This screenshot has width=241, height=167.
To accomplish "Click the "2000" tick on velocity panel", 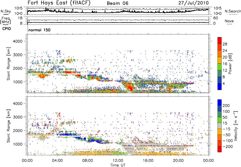I will 17,131.
